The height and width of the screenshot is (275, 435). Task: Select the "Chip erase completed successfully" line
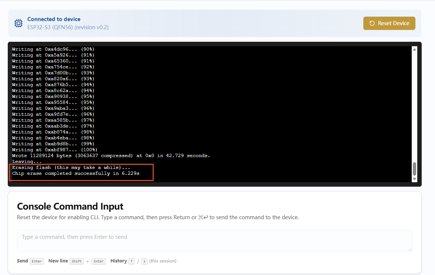pos(76,173)
